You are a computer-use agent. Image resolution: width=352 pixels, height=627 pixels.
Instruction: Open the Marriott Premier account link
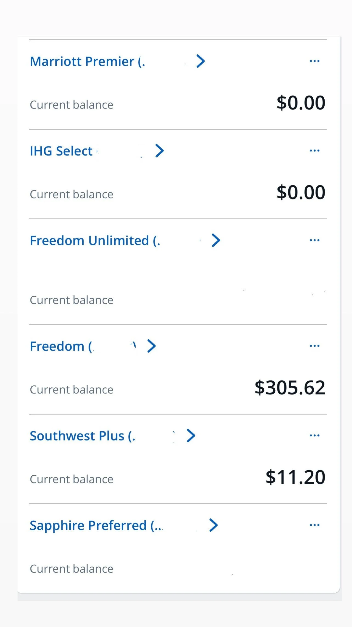tap(87, 61)
